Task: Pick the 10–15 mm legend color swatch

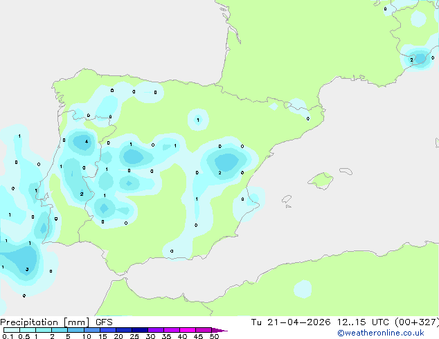Action: 92,330
